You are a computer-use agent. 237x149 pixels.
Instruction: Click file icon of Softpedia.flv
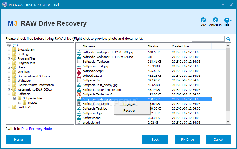point(79,80)
